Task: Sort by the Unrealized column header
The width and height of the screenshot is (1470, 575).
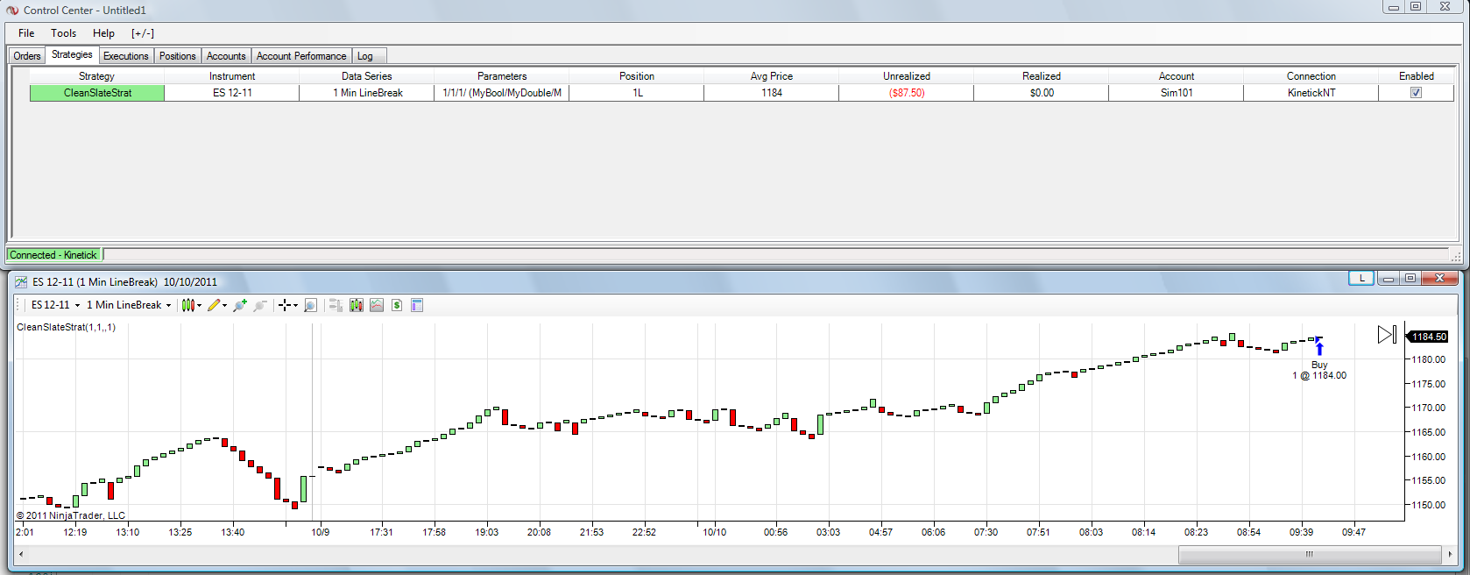Action: click(x=907, y=76)
